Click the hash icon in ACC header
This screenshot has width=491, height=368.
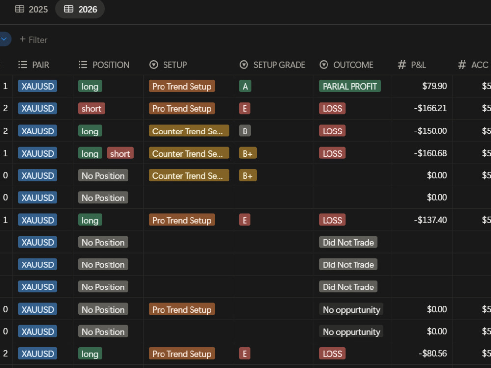[462, 65]
